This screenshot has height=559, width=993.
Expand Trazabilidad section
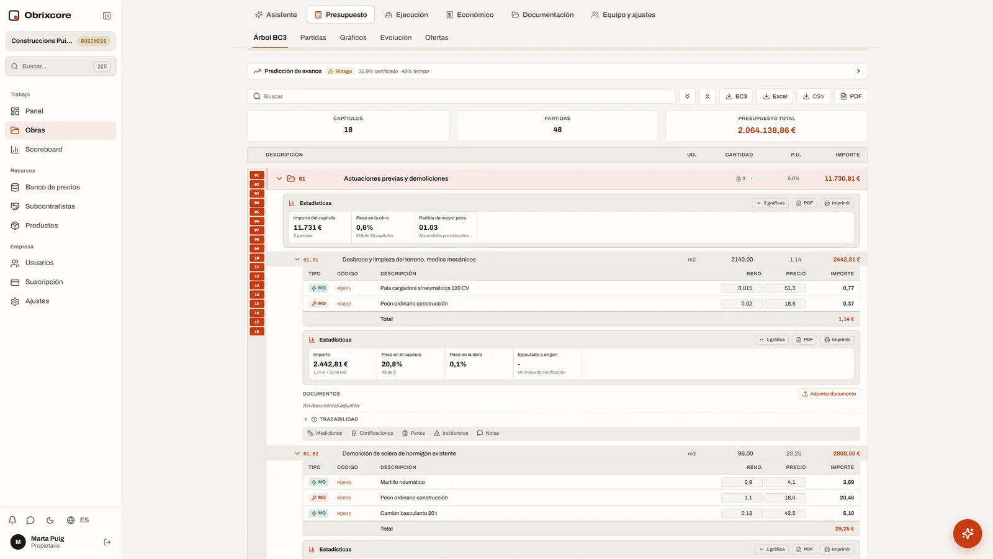(331, 419)
